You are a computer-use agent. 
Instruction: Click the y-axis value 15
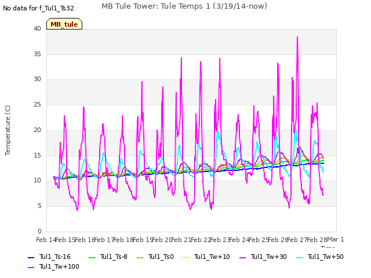(x=37, y=155)
